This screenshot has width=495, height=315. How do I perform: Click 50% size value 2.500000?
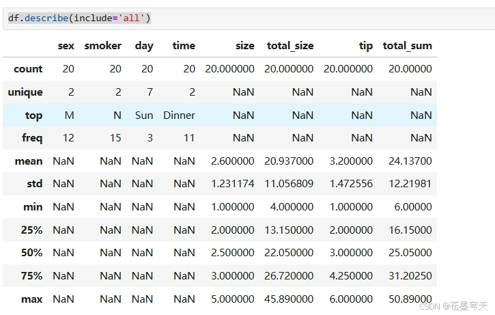233,253
